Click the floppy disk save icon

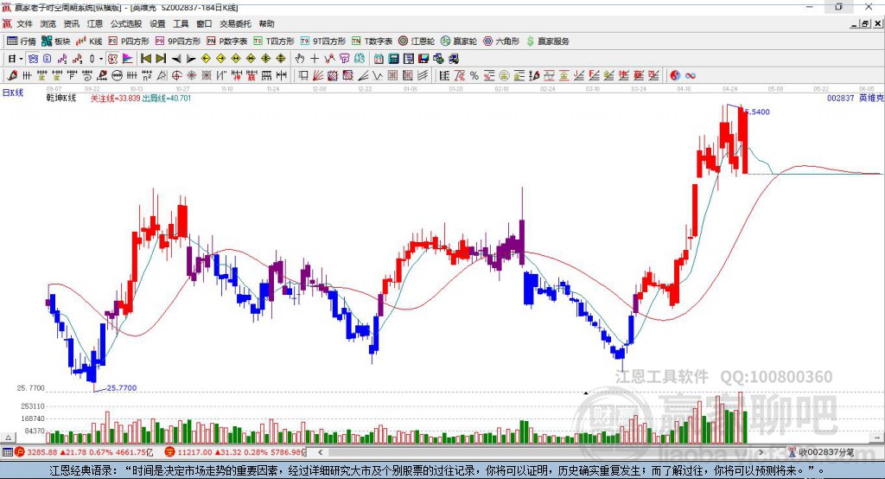(x=423, y=59)
